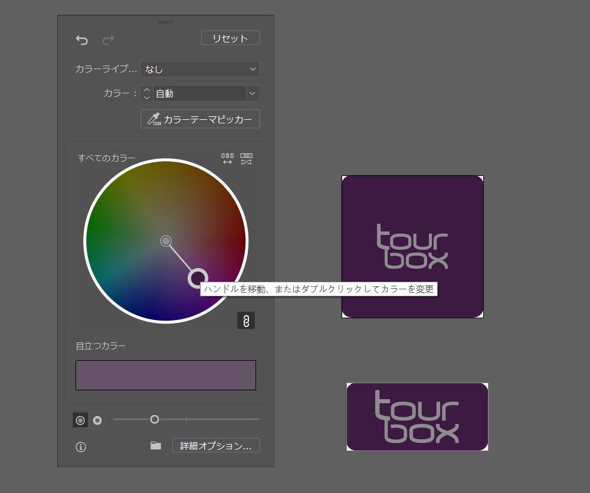The image size is (590, 493).
Task: Click the randomly change saturation and brightness icon
Action: click(247, 159)
